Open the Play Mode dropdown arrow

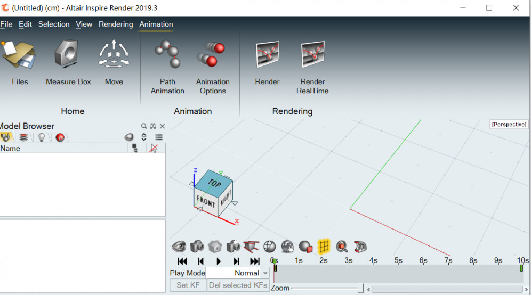pos(265,273)
